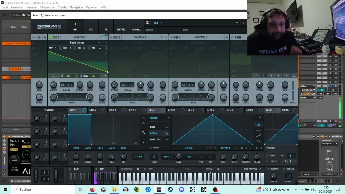
Task: Open the LFO Normal mode dropdown
Action: click(160, 118)
